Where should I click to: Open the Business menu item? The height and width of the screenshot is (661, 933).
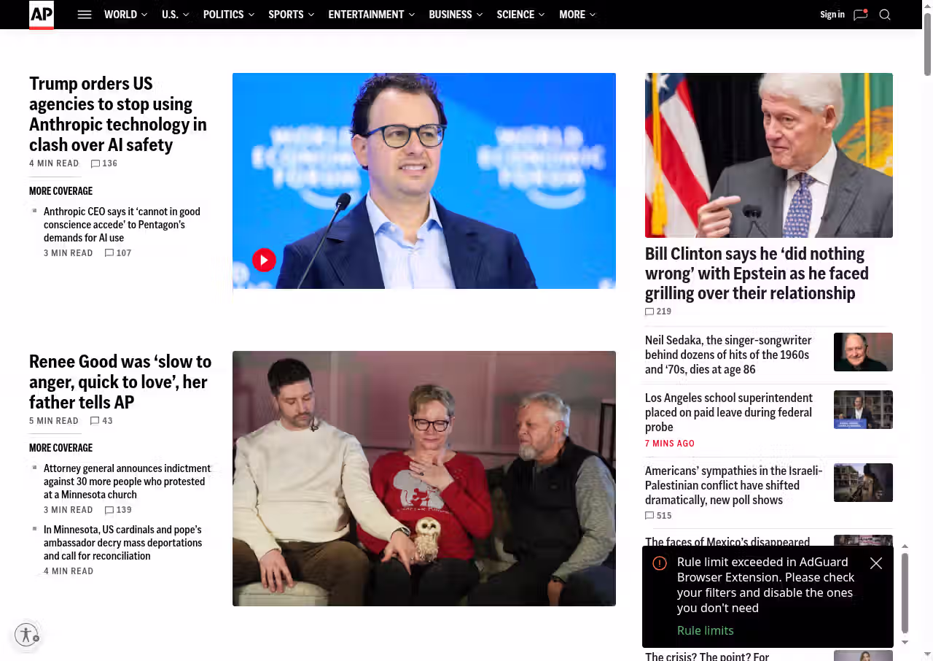click(x=450, y=15)
